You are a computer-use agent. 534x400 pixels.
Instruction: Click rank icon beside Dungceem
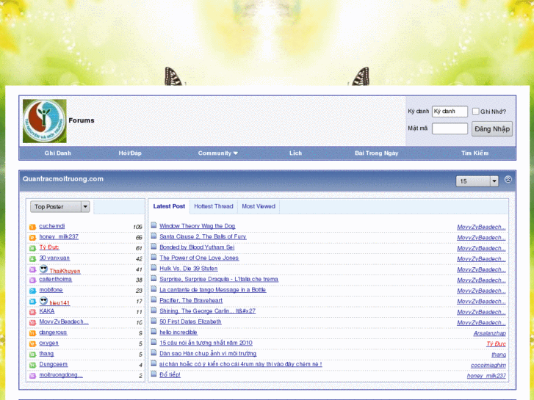33,365
